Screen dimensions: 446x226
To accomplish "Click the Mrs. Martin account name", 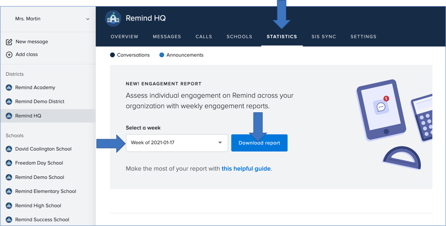I will click(x=28, y=19).
